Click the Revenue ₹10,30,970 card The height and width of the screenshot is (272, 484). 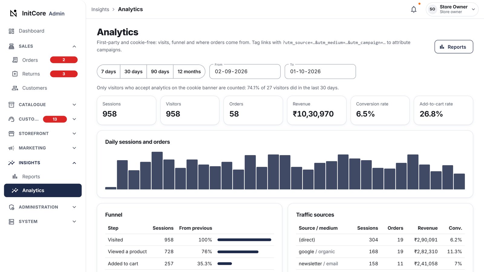coord(317,110)
